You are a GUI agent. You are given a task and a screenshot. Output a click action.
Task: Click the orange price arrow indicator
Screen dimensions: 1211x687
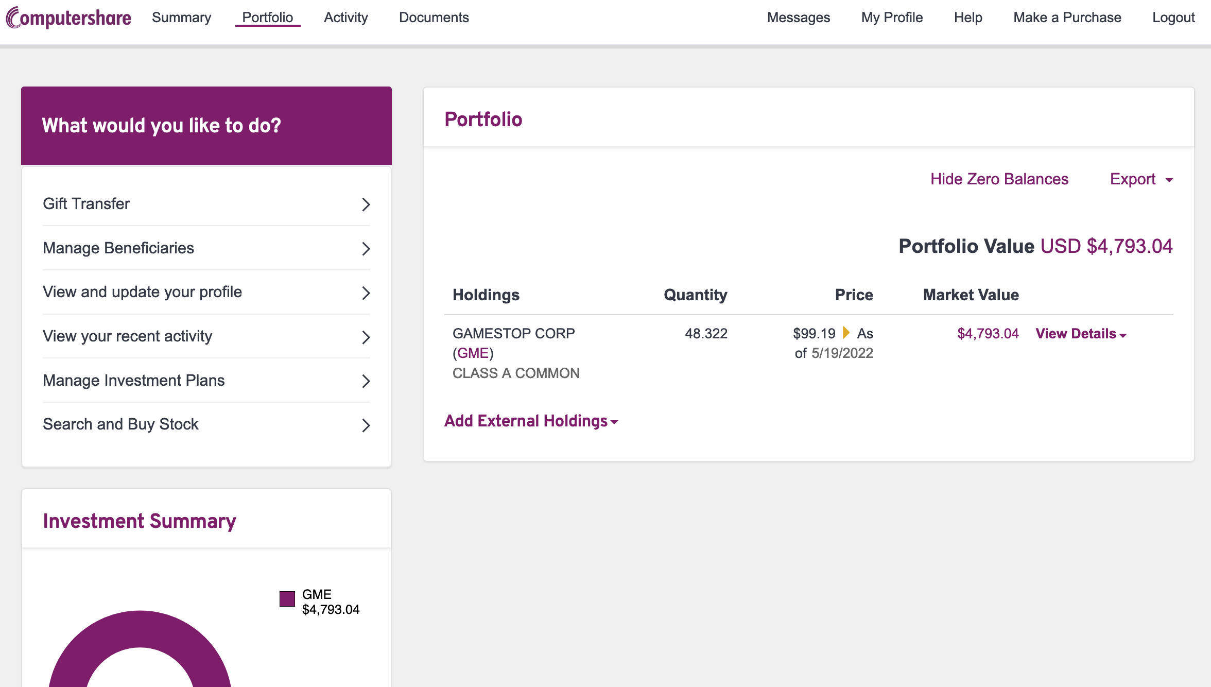845,333
